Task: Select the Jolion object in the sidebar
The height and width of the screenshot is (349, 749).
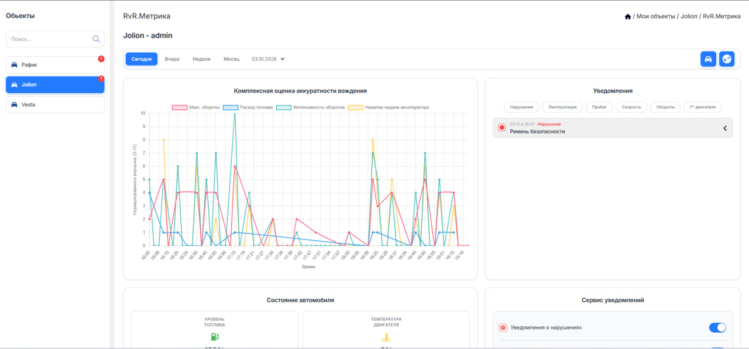Action: coord(55,85)
